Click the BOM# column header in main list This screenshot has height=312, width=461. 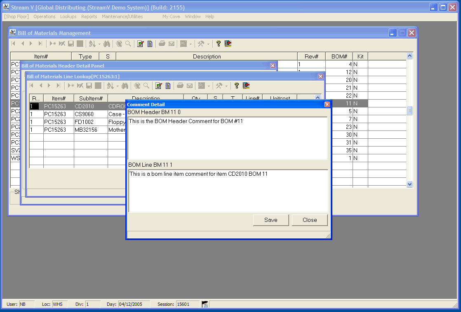coord(339,56)
